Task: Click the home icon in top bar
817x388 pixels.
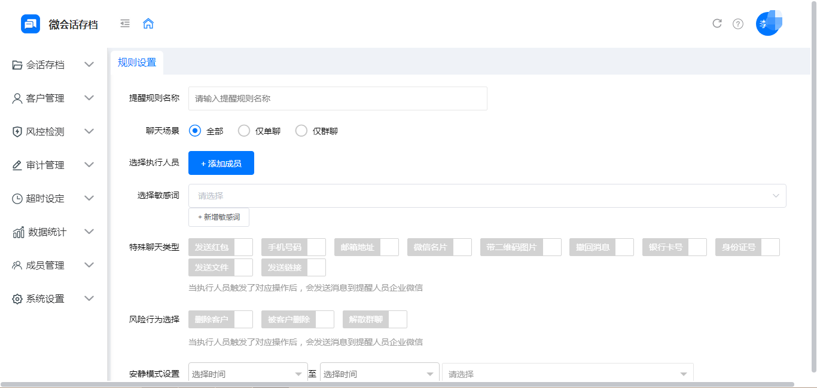Action: click(148, 23)
